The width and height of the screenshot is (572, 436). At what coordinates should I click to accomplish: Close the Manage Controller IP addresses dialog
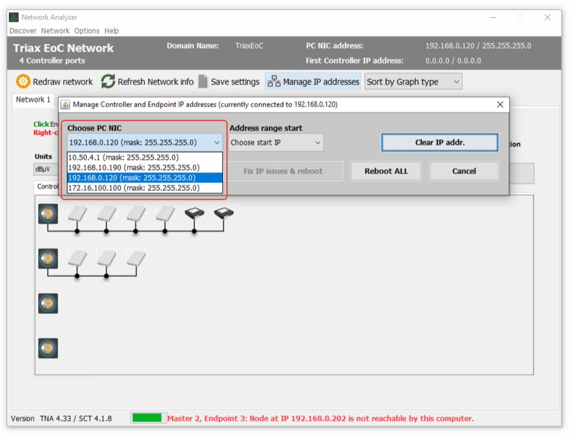pyautogui.click(x=500, y=105)
